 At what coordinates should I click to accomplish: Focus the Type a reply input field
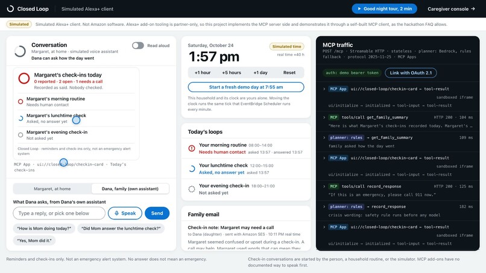click(59, 213)
